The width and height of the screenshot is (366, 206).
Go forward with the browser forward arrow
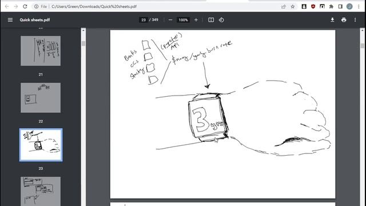click(x=15, y=6)
